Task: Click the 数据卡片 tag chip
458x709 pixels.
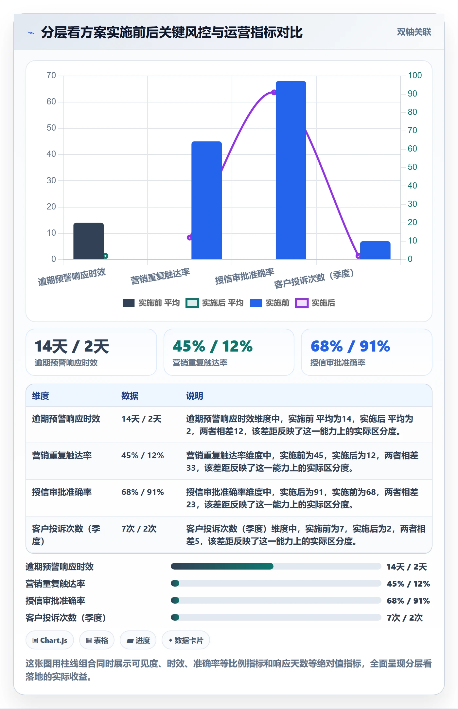Action: pyautogui.click(x=186, y=640)
